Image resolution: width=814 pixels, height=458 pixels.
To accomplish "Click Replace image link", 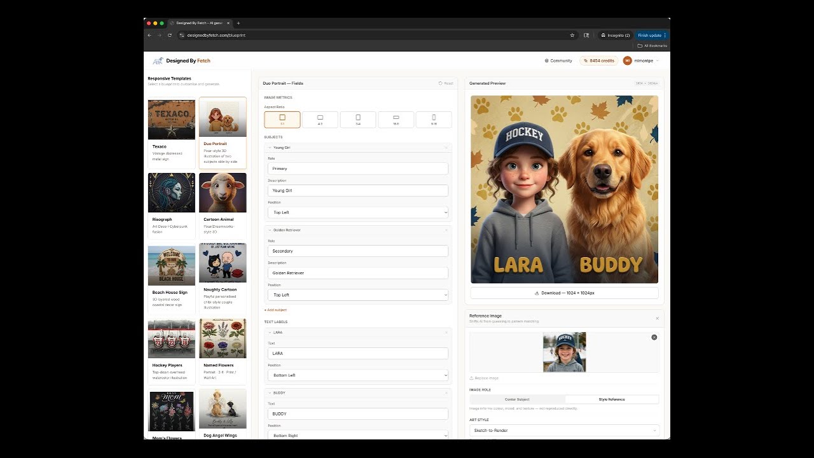I will tap(484, 378).
